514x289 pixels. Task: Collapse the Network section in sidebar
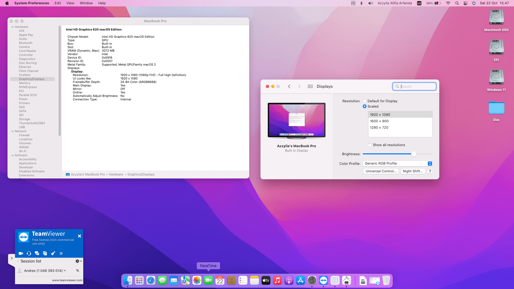click(13, 131)
